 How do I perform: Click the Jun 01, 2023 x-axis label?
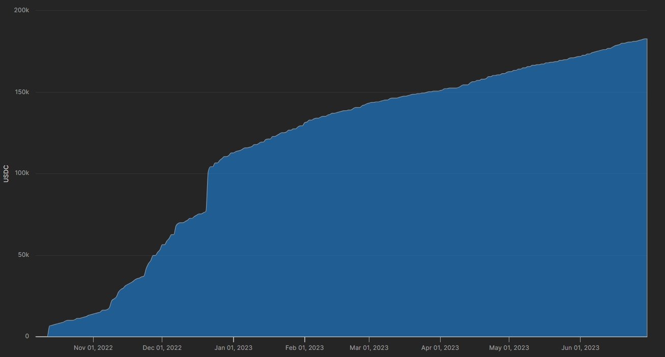(x=580, y=348)
